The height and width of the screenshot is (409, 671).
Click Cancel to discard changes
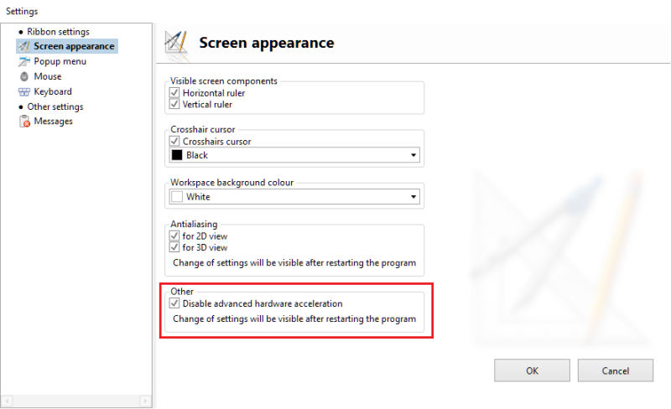click(616, 370)
